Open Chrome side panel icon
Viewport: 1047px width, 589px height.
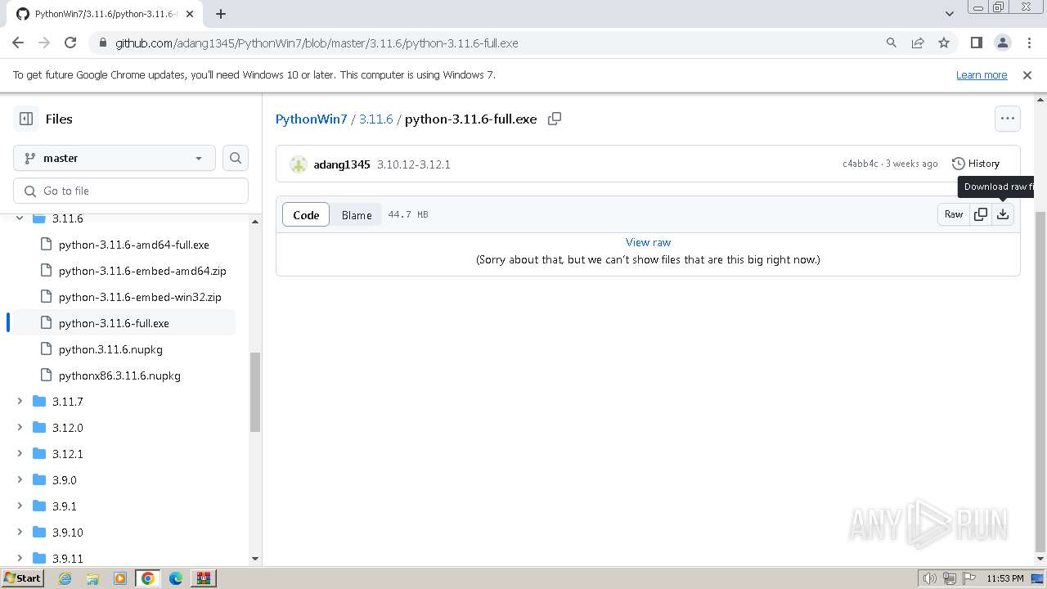tap(977, 43)
